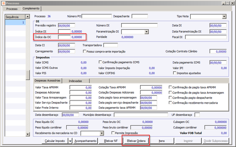Open the Itens button
Viewport: 236px width, 147px height.
coord(162,141)
